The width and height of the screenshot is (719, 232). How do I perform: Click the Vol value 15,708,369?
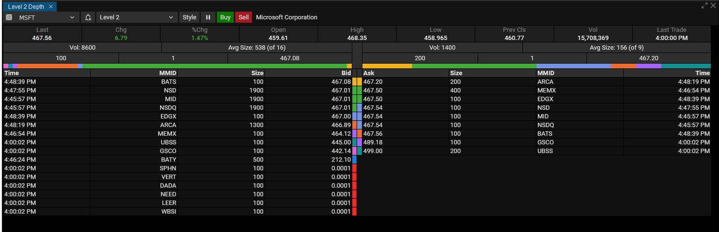pos(593,38)
